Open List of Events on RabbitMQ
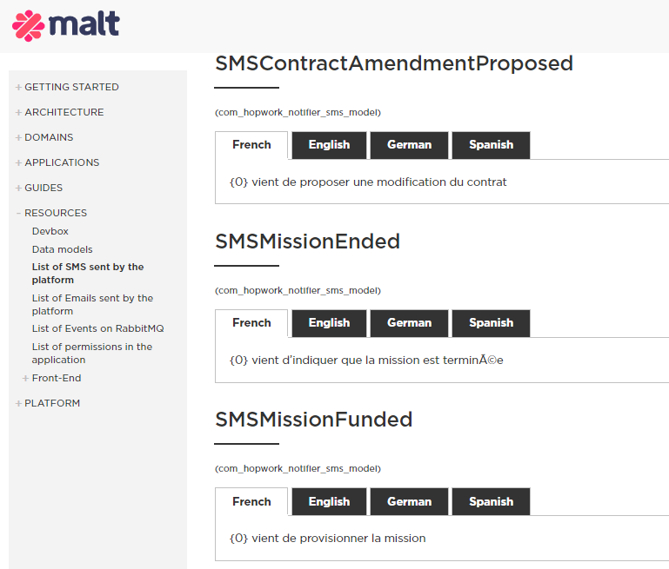Viewport: 669px width, 569px height. tap(97, 328)
